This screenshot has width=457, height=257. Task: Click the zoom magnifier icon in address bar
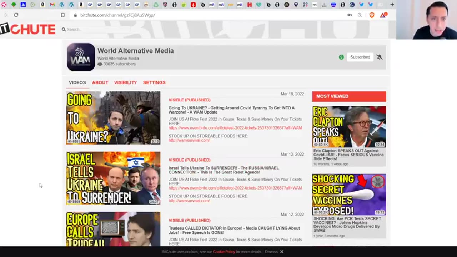pyautogui.click(x=360, y=15)
